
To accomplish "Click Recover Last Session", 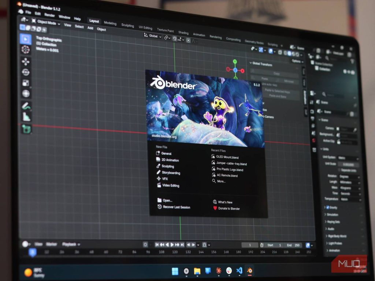I will 174,207.
